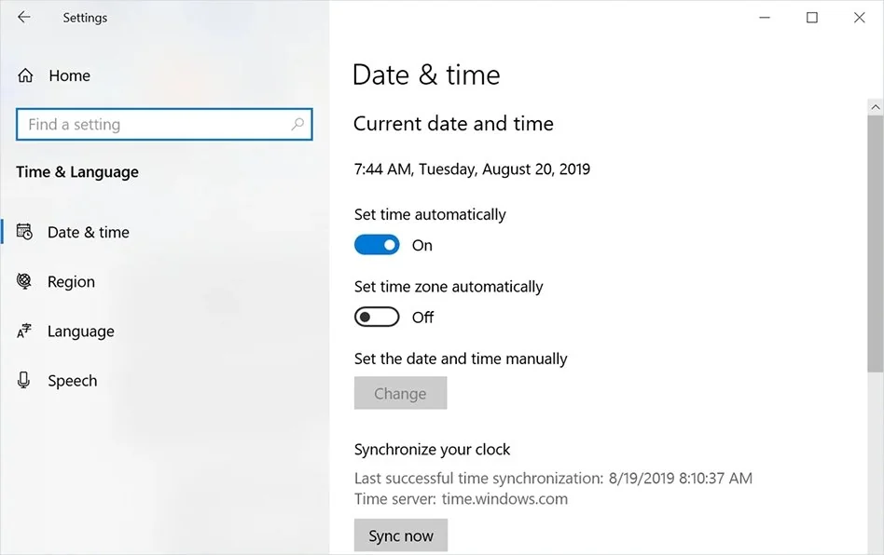Click the back arrow icon
Viewport: 884px width, 555px height.
[x=24, y=18]
